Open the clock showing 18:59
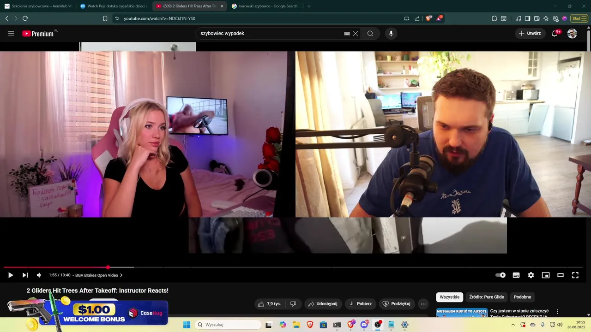 pos(577,325)
